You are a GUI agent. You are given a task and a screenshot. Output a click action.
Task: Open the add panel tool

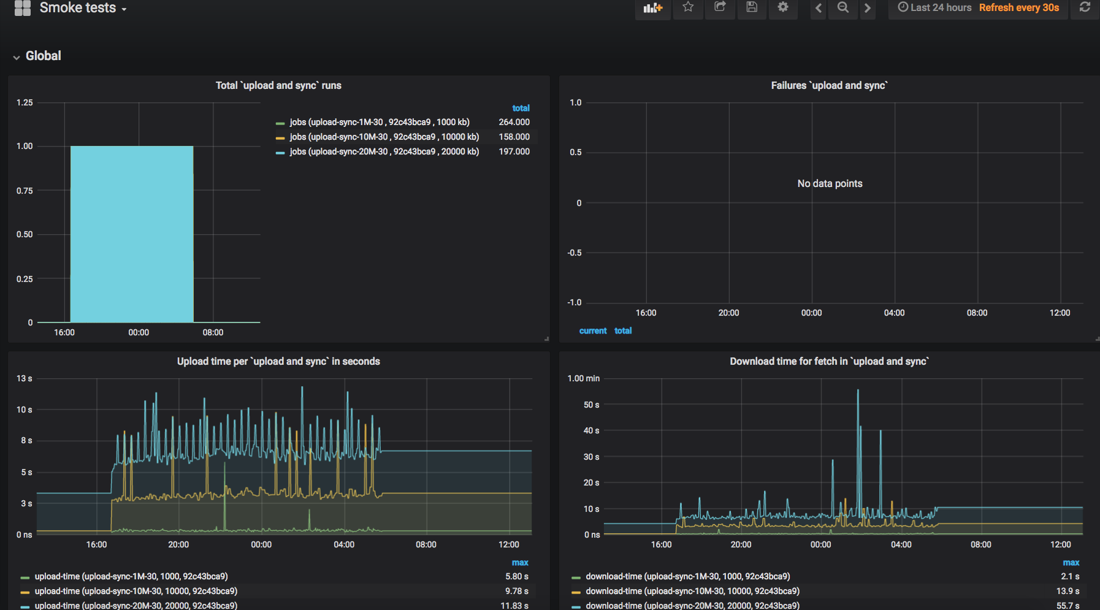[652, 8]
